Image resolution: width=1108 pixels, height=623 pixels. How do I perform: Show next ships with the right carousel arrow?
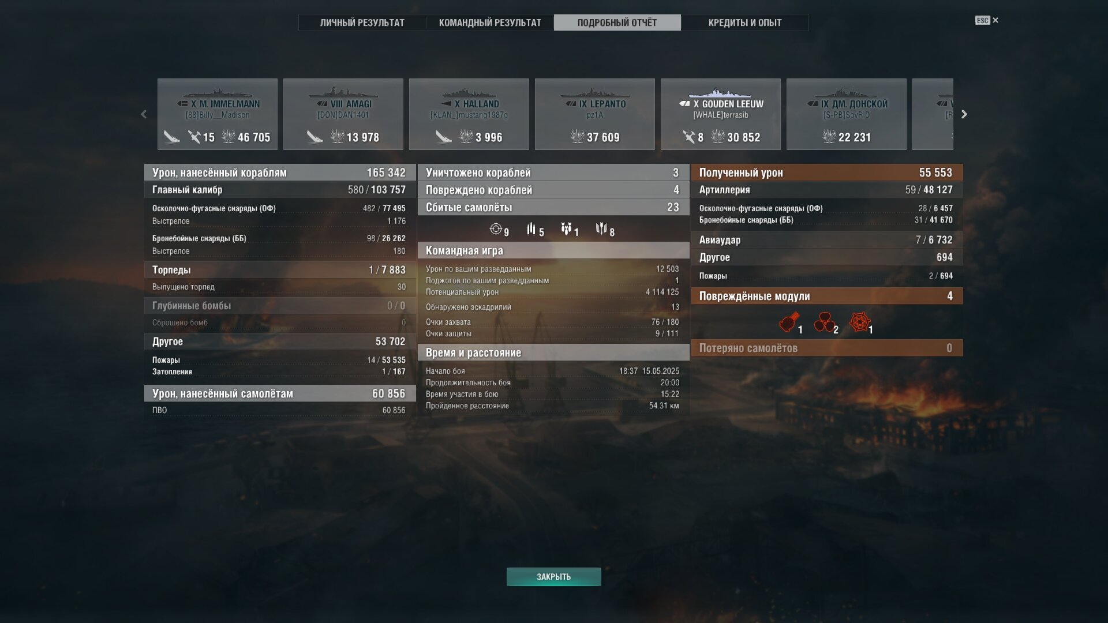pos(964,114)
